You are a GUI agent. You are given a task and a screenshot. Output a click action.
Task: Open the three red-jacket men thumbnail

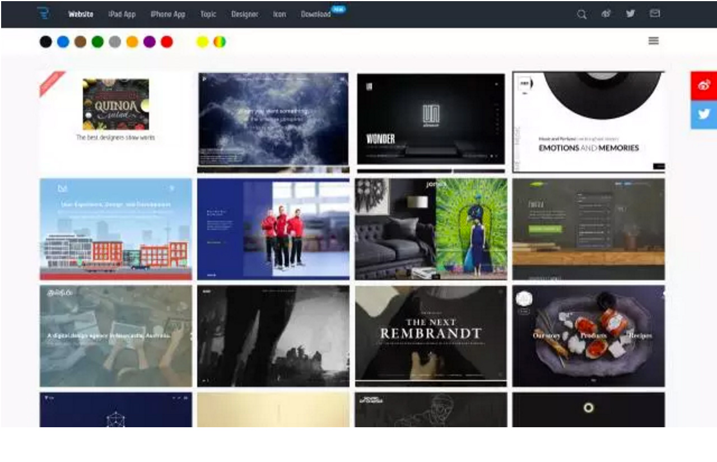click(273, 229)
